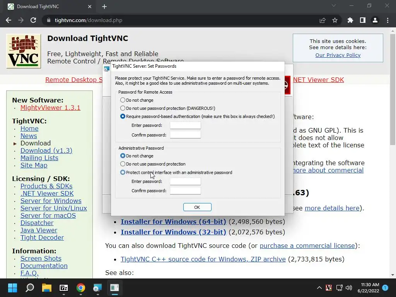The image size is (396, 297).
Task: Open the Download (v1.3) link
Action: pyautogui.click(x=46, y=150)
